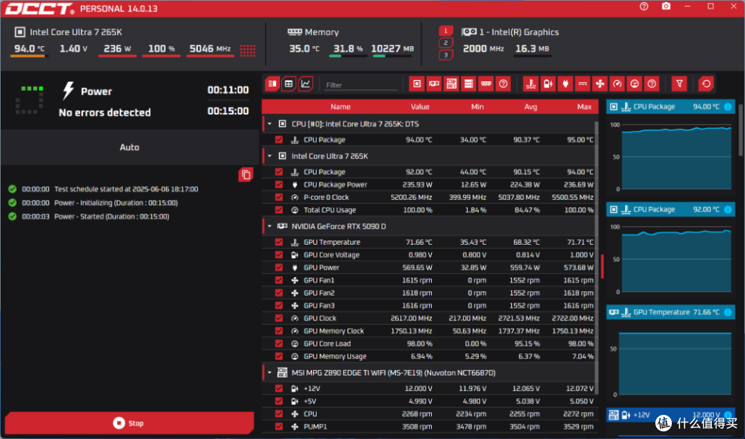
Task: Sort the table by the Name column header
Action: 340,107
